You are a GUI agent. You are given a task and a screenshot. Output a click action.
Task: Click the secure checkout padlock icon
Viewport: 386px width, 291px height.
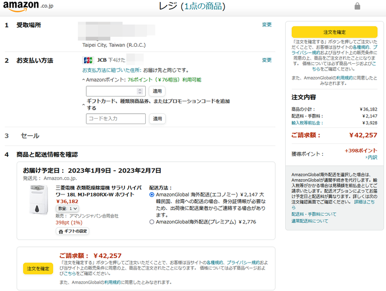click(357, 6)
